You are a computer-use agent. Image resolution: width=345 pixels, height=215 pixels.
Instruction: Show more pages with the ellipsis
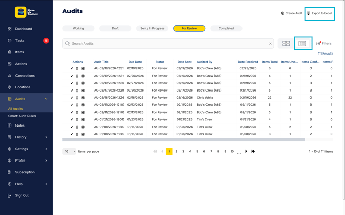point(239,152)
